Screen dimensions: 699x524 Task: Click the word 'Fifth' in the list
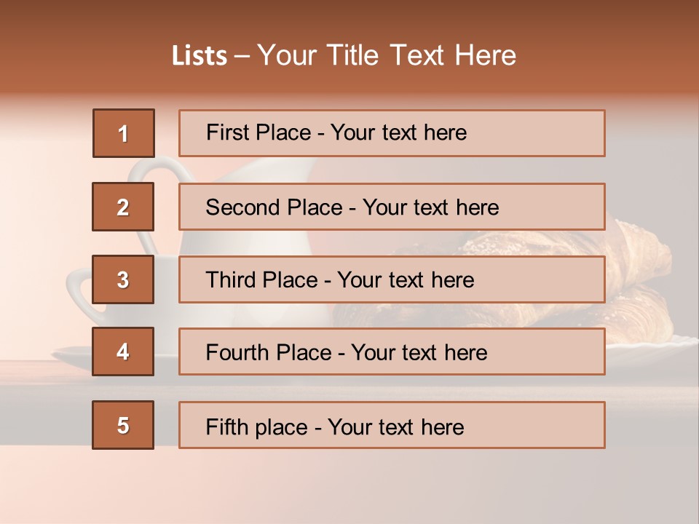tap(226, 426)
